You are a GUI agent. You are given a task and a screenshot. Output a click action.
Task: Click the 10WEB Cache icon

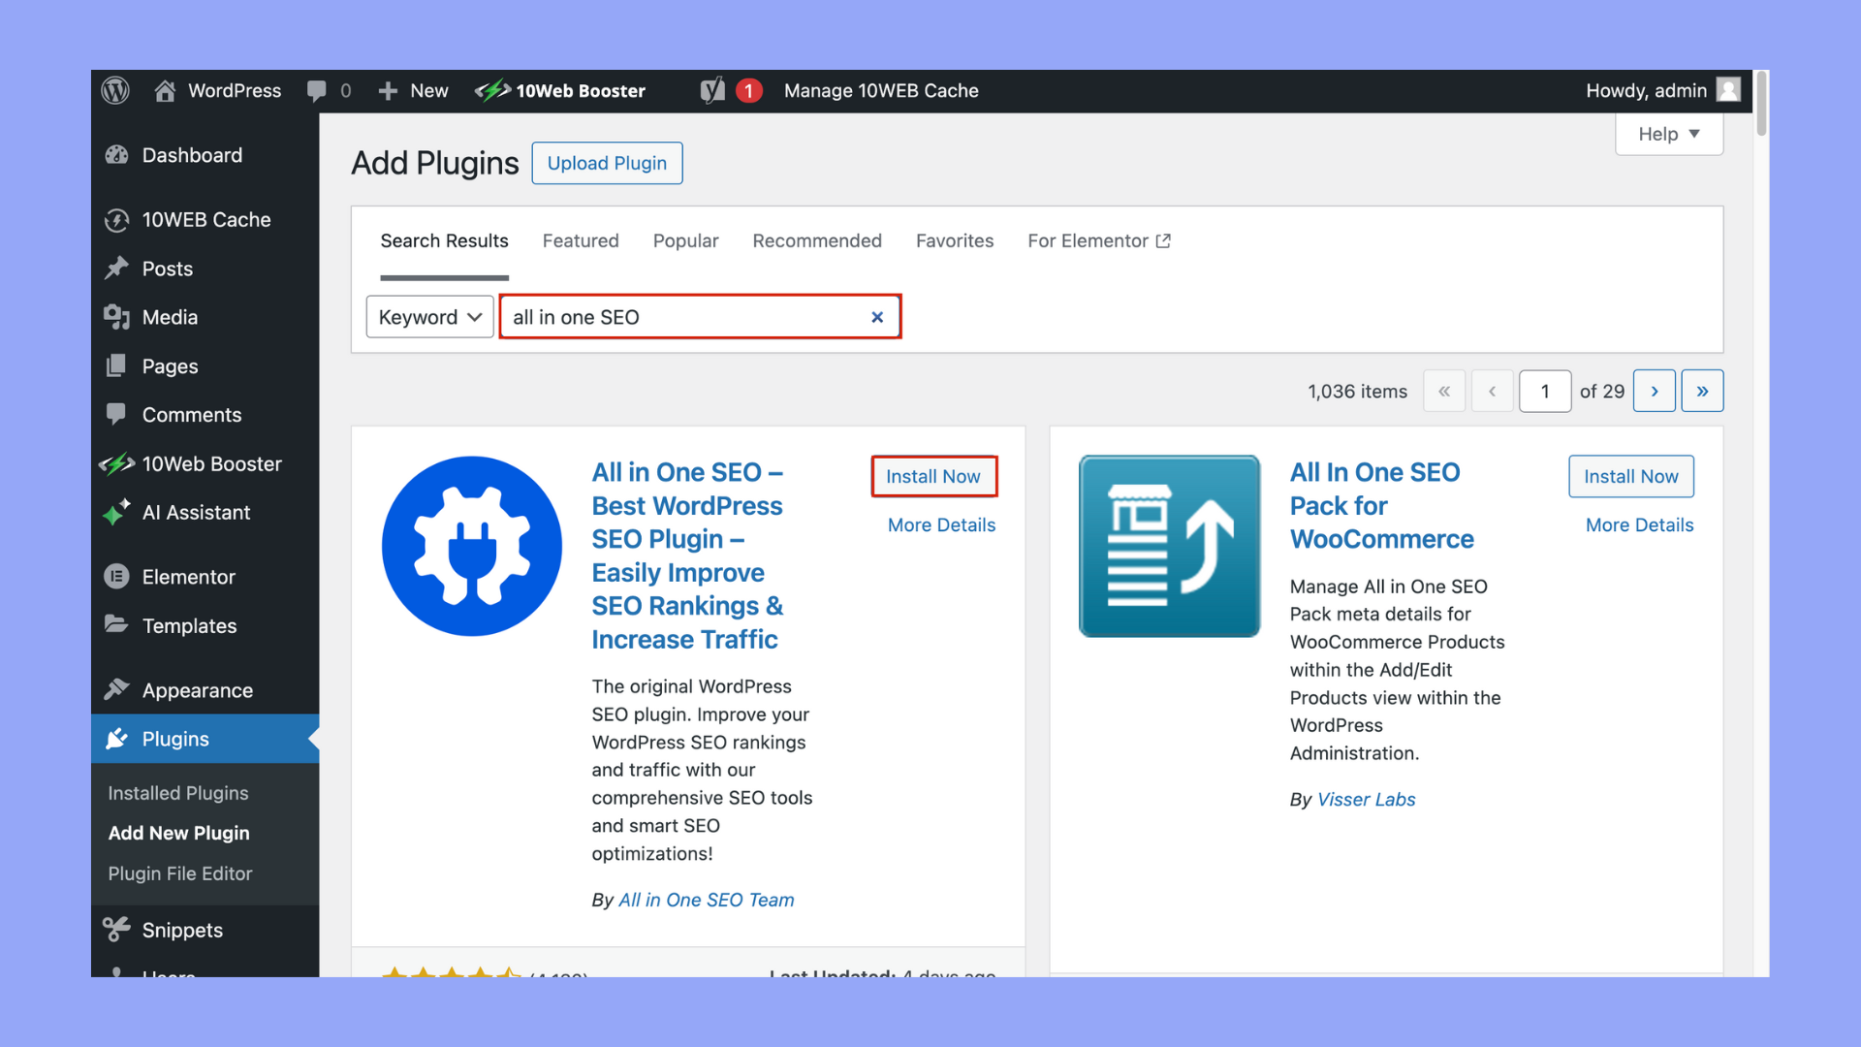point(116,219)
